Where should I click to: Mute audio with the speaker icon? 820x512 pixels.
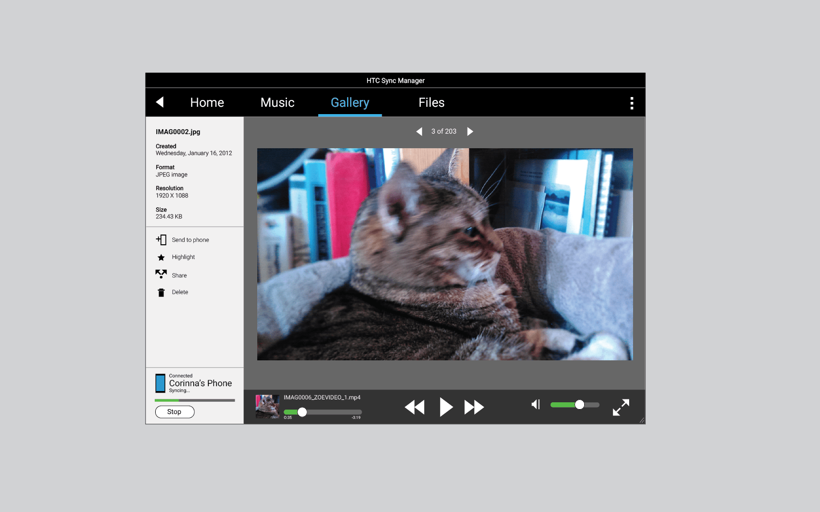[x=535, y=405]
